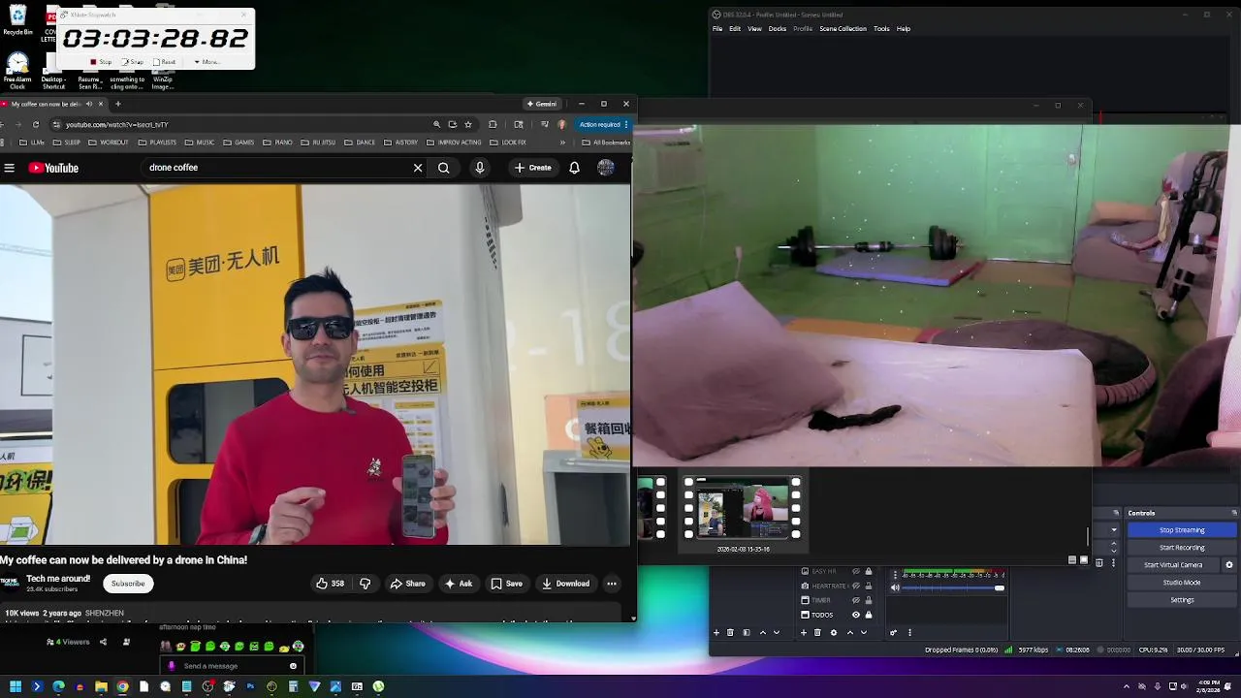Open the OBS Scene Collection menu

[843, 29]
